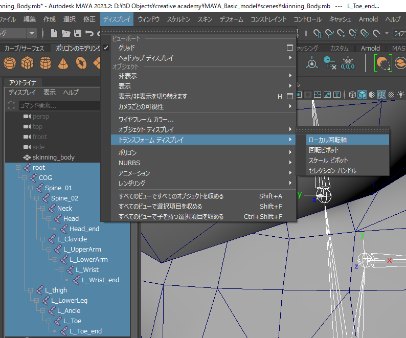
Task: Toggle Make Live Surface magnet icon
Action: point(376,33)
